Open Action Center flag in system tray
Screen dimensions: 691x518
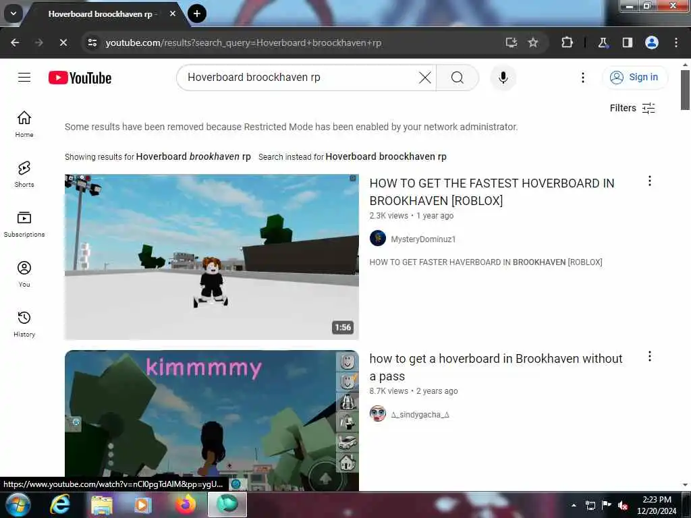(x=607, y=505)
